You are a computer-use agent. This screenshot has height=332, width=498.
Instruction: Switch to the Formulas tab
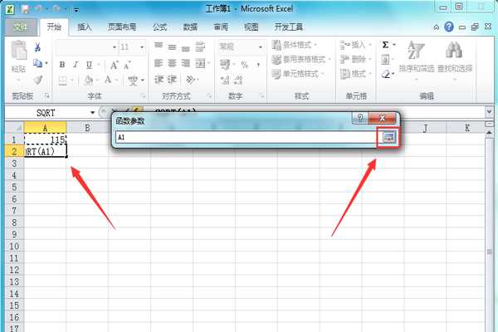(159, 27)
